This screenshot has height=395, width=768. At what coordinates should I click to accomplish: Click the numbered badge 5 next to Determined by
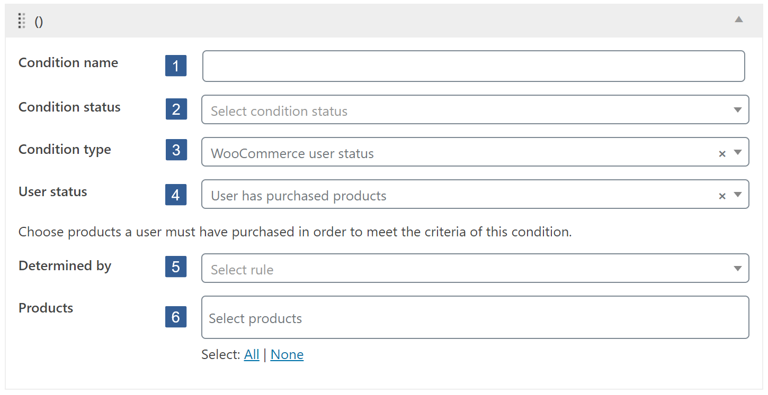tap(176, 267)
